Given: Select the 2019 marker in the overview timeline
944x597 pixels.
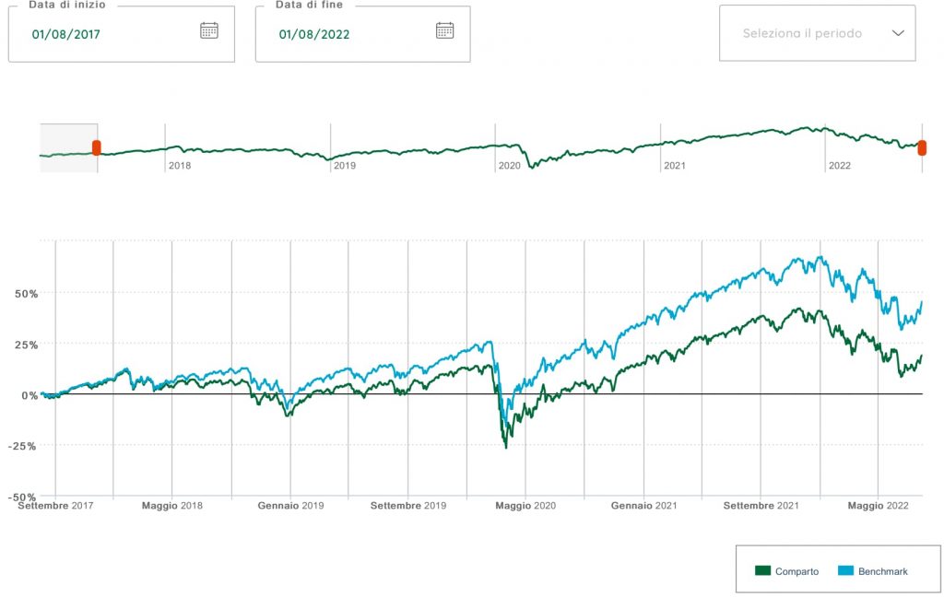Looking at the screenshot, I should [x=345, y=166].
